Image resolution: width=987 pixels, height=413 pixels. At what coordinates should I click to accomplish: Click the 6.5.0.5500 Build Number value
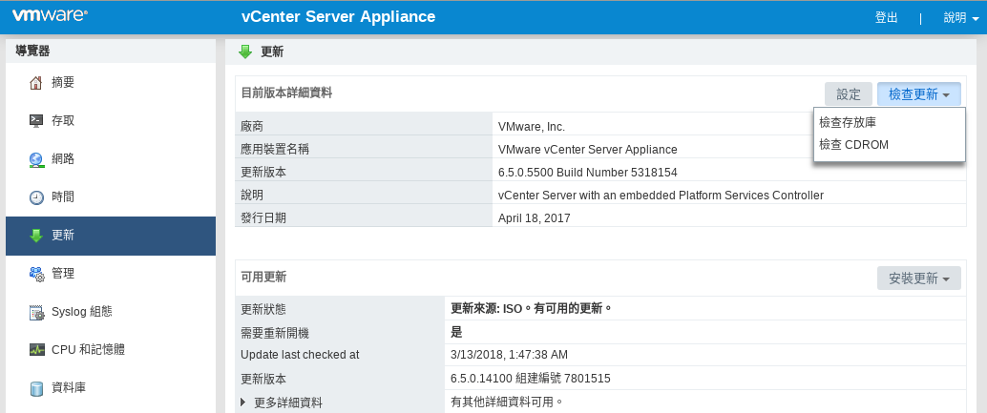(587, 173)
